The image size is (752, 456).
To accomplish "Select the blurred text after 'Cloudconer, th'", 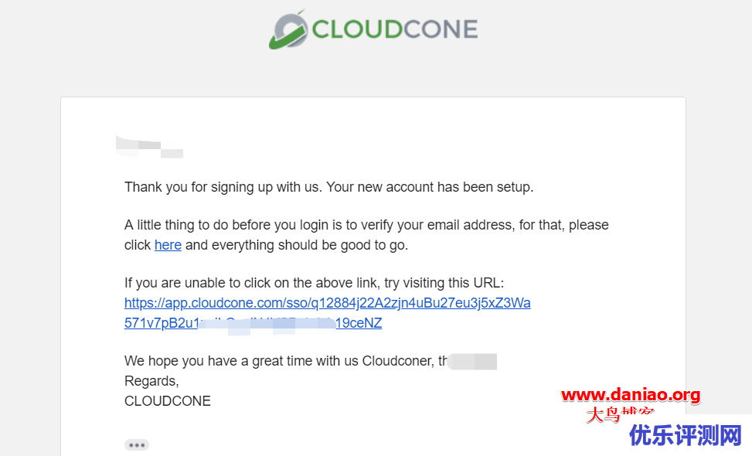I will pyautogui.click(x=471, y=360).
